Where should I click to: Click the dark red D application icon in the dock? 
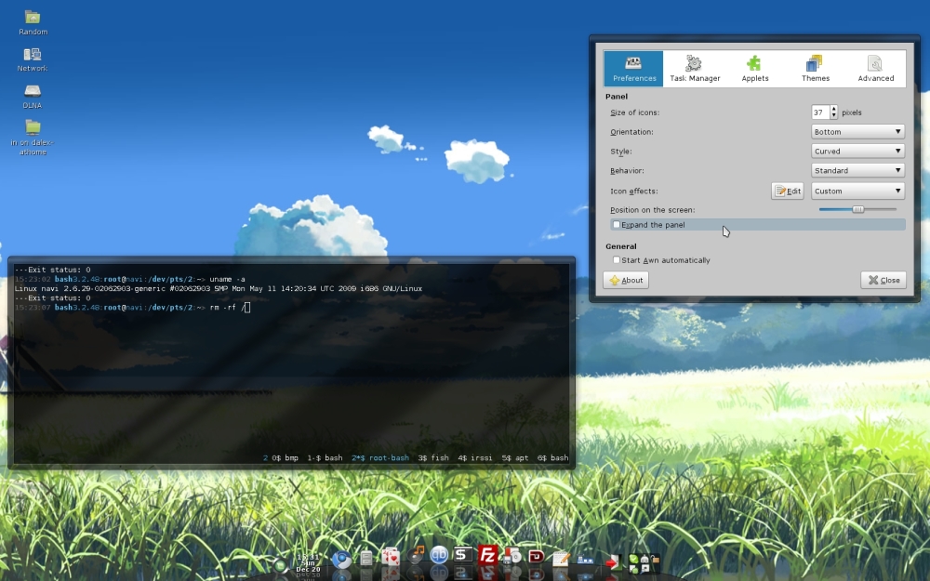[537, 556]
